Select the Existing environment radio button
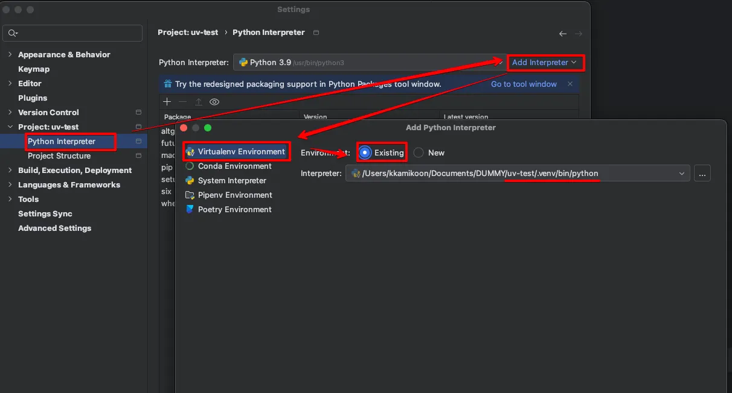Viewport: 732px width, 393px height. pos(365,152)
